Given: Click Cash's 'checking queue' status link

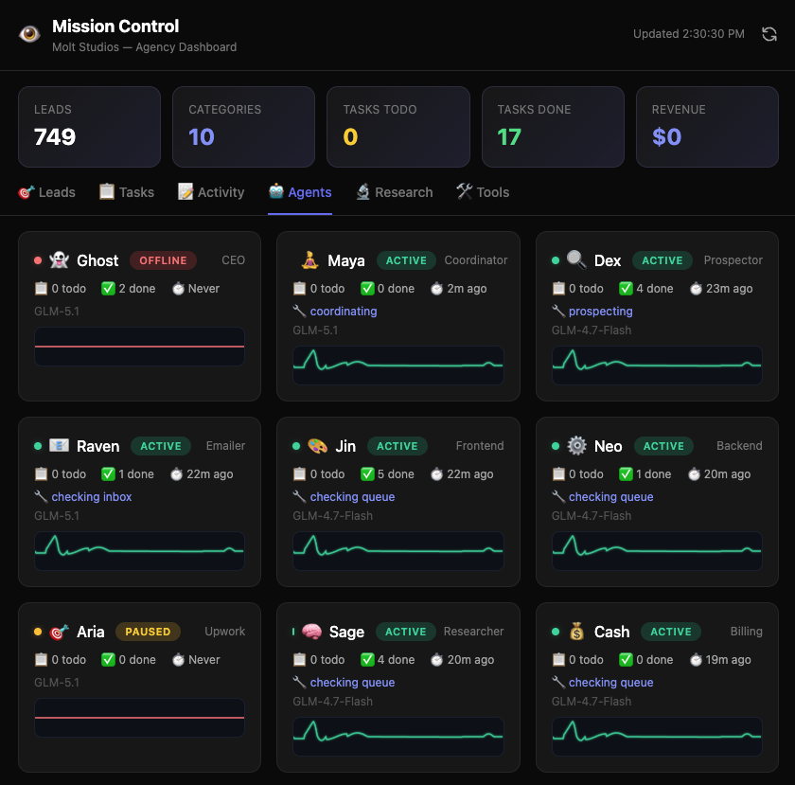Looking at the screenshot, I should tap(611, 683).
